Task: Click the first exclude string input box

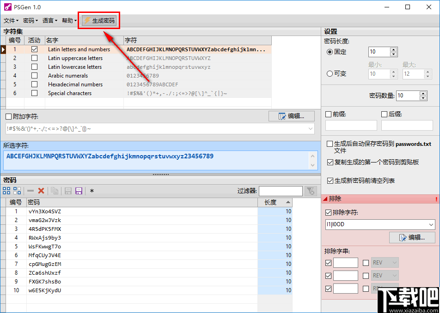Action: click(x=346, y=263)
